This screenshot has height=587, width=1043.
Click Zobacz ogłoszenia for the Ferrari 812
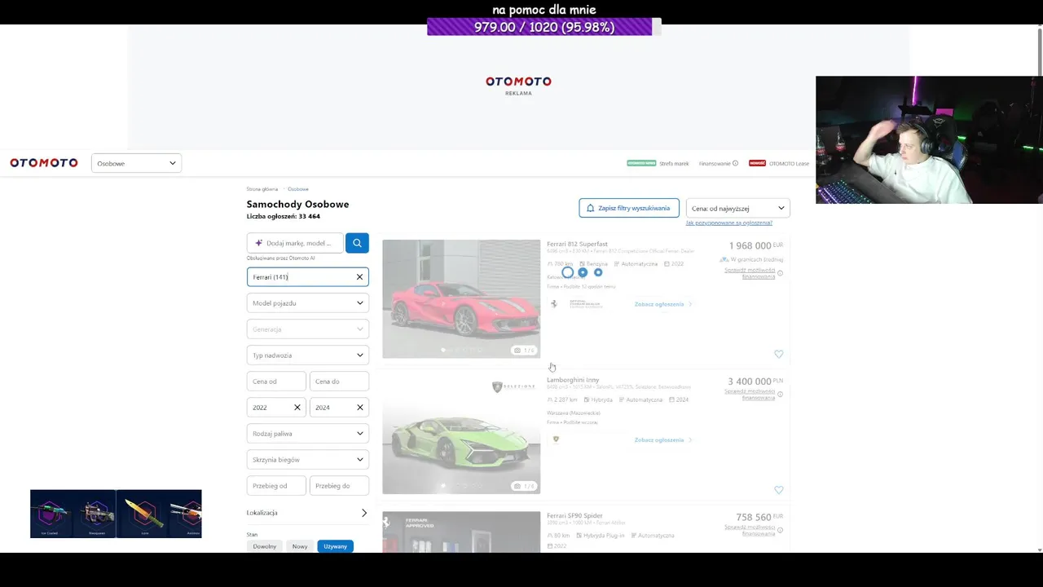[x=662, y=304]
